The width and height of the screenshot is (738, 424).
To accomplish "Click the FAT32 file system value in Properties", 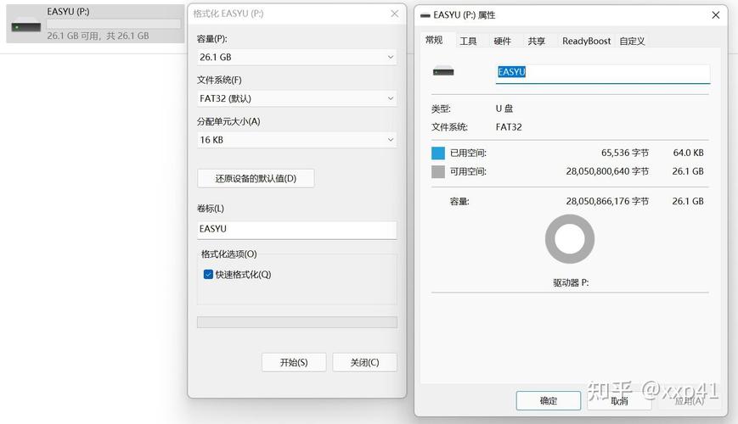I will [509, 127].
